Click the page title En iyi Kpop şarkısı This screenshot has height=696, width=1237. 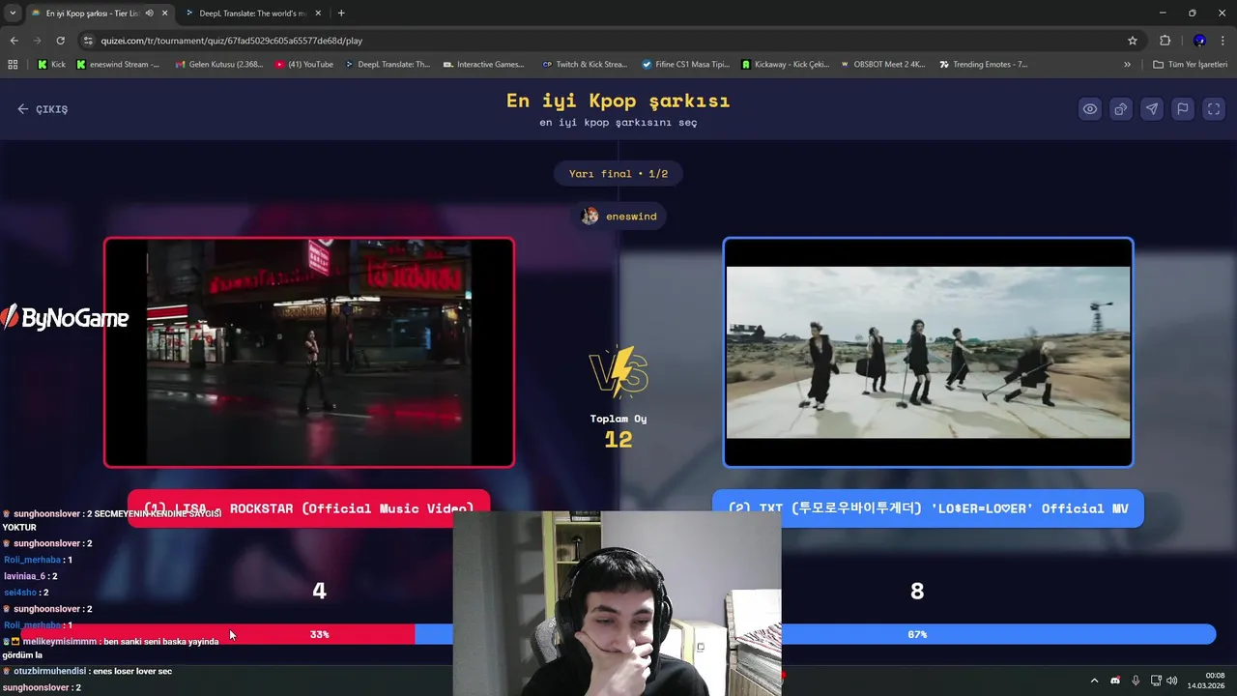(x=618, y=101)
